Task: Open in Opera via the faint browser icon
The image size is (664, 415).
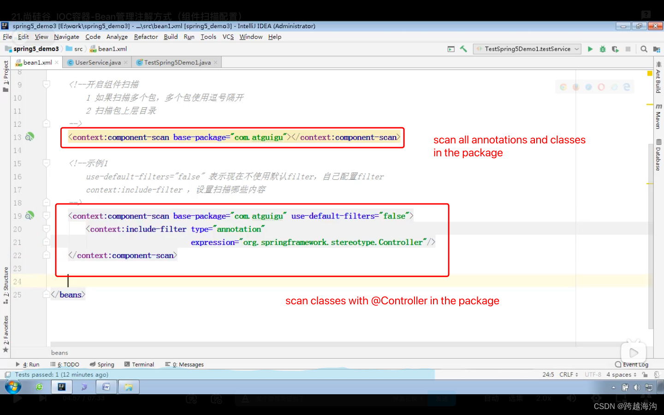Action: (x=601, y=87)
